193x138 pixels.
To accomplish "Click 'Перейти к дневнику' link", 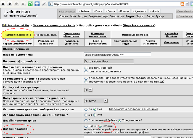I will (139, 25).
